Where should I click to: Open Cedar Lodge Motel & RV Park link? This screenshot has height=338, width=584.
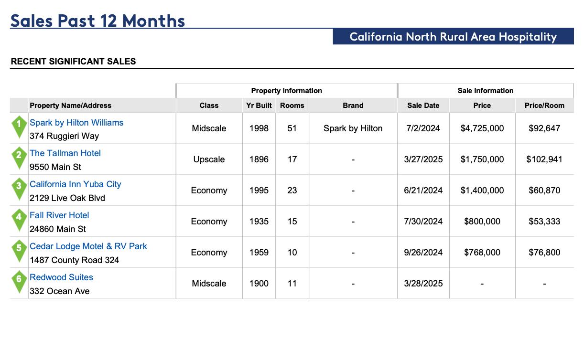click(x=88, y=246)
